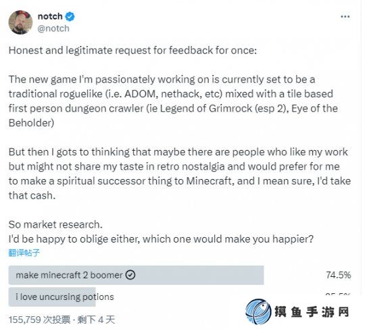
Task: Open the three-dots more options menu
Action: [x=345, y=16]
